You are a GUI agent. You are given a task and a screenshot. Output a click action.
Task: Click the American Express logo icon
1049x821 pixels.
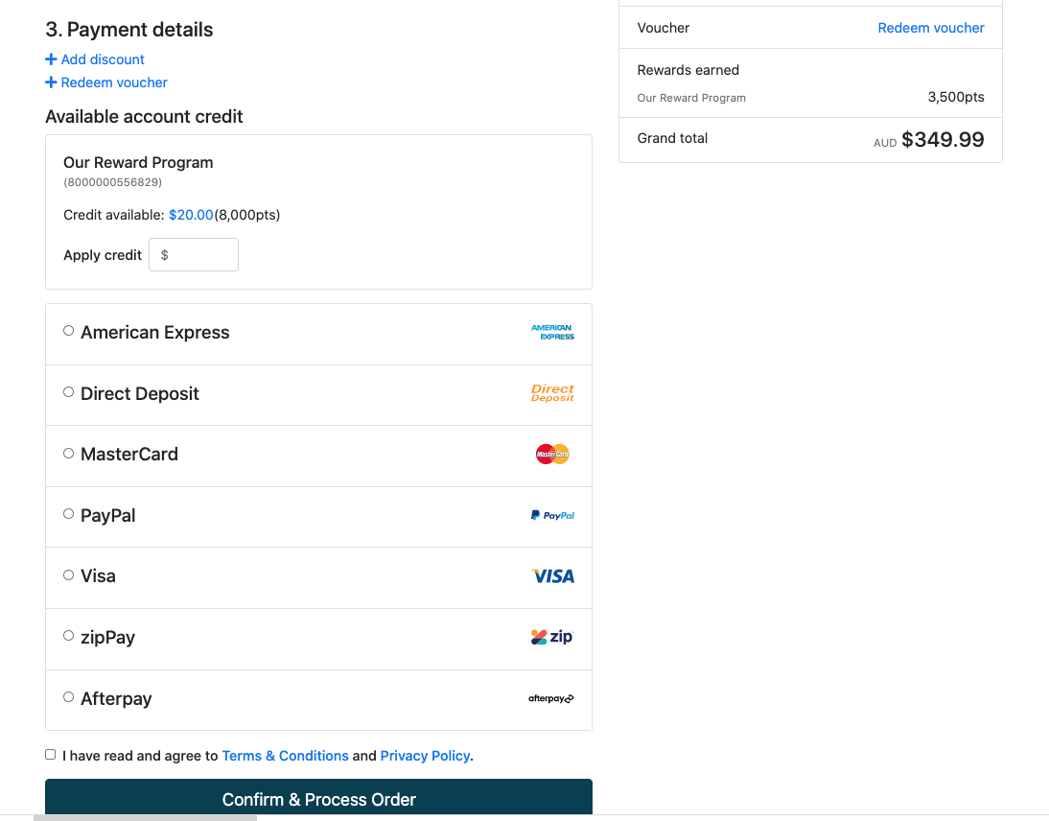(x=552, y=333)
